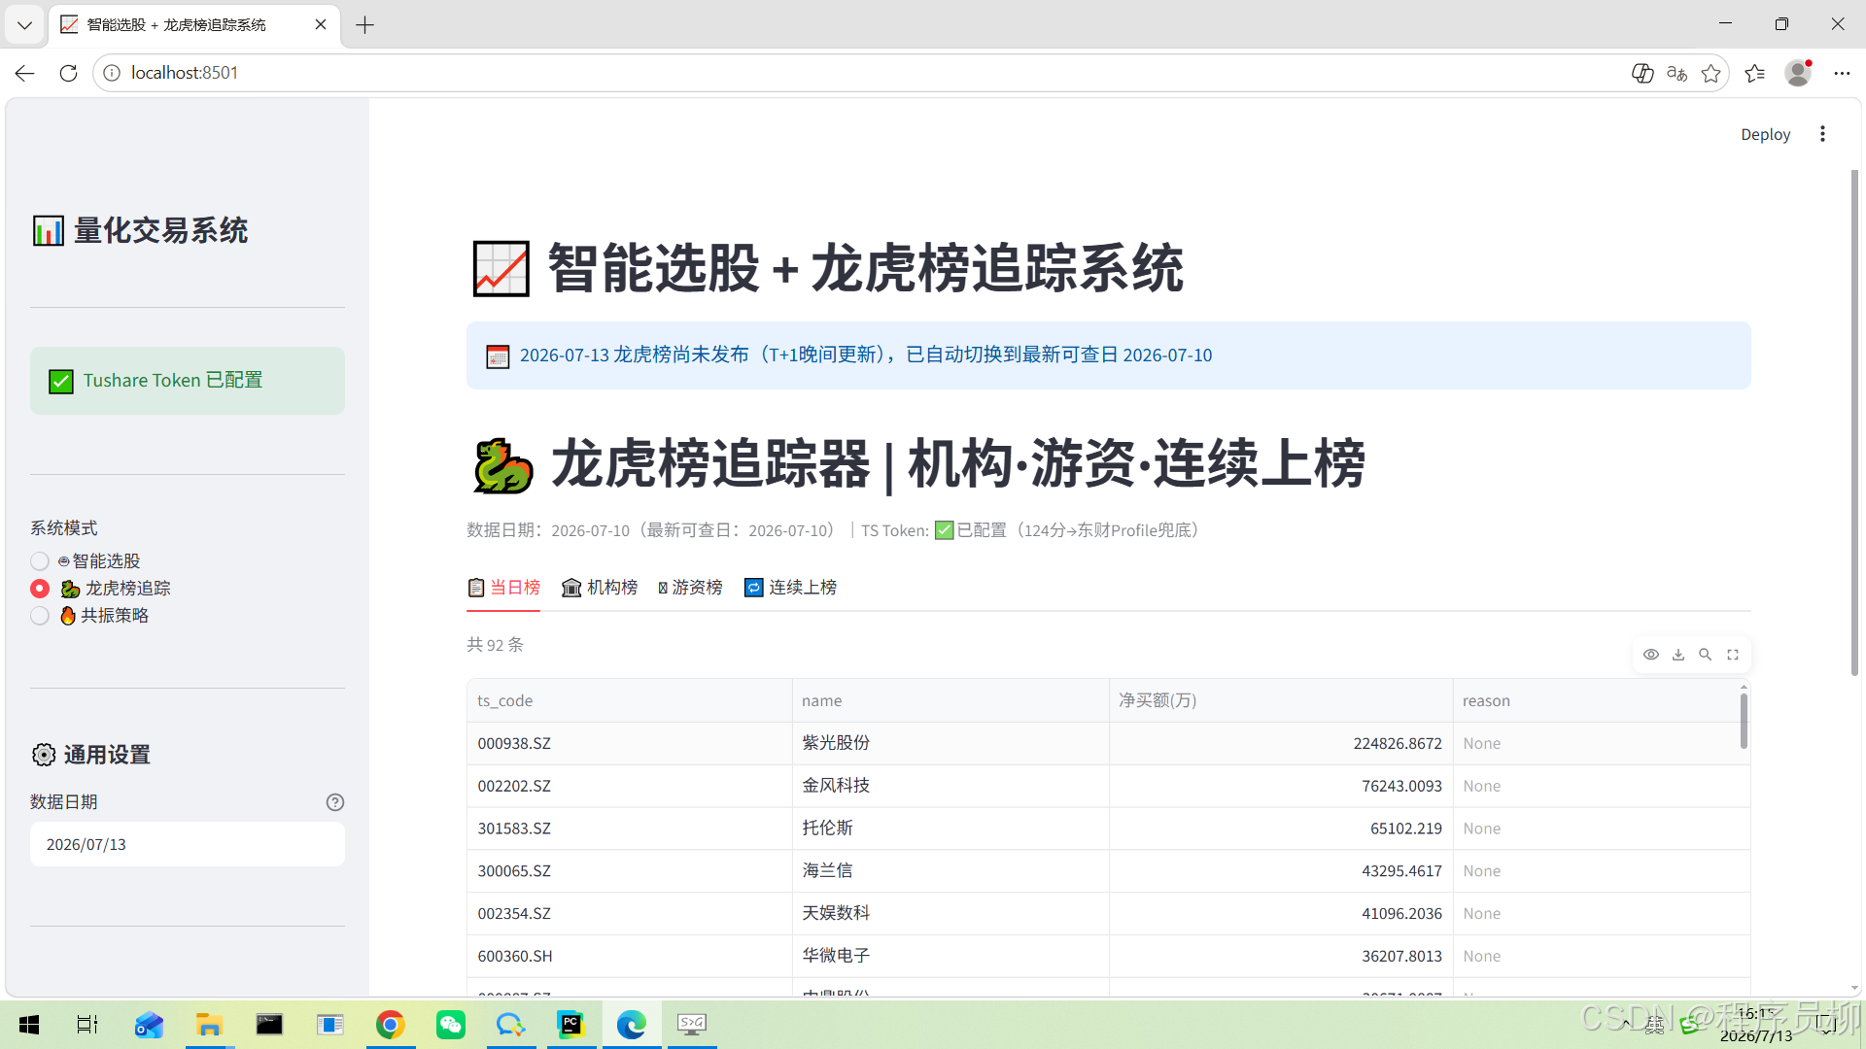Open the Streamlit three-dot main menu

point(1822,134)
